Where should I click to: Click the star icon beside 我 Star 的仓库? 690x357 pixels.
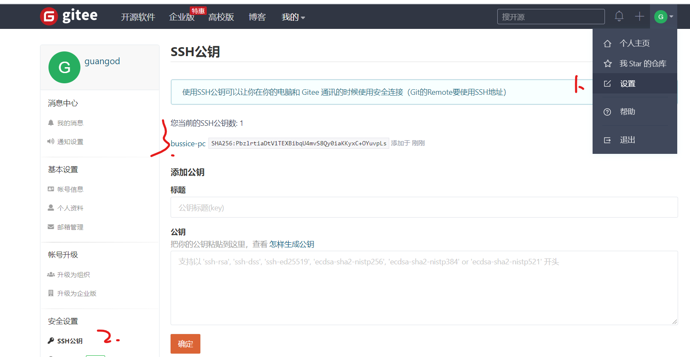click(x=607, y=64)
